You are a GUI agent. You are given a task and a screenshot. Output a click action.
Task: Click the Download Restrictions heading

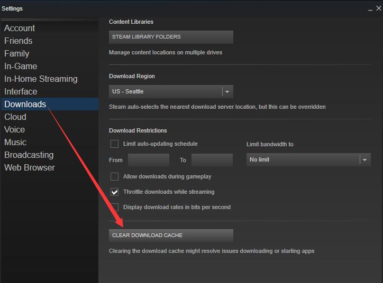pos(138,130)
